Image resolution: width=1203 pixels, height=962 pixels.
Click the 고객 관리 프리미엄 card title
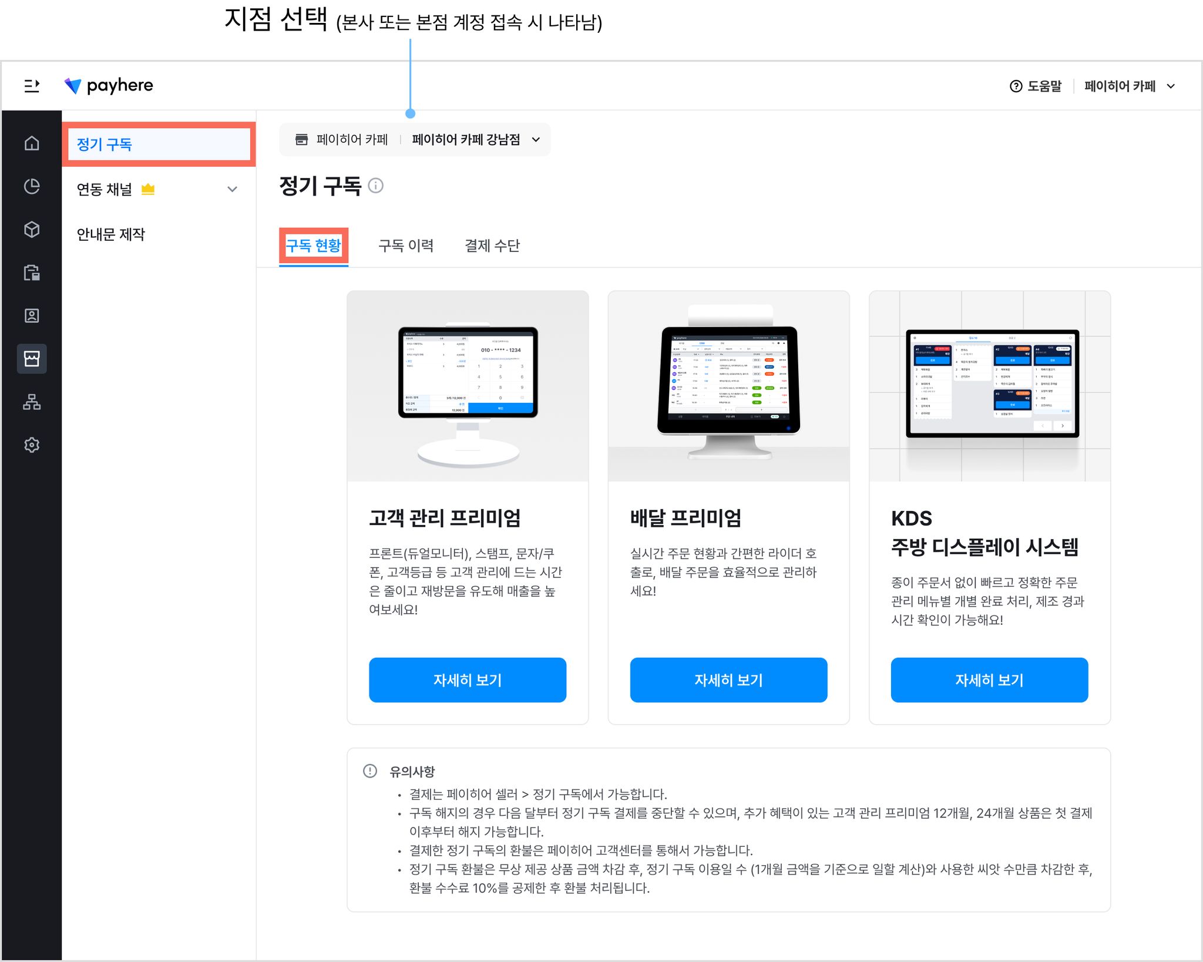tap(445, 518)
